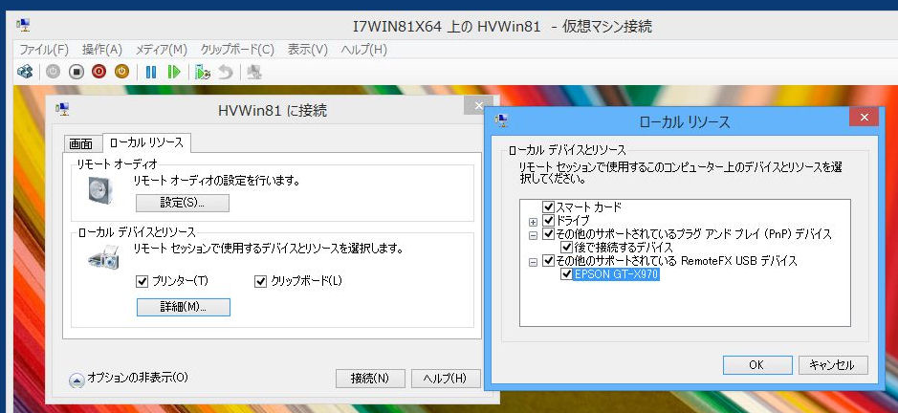Reset the VM with the green play icon

click(173, 72)
